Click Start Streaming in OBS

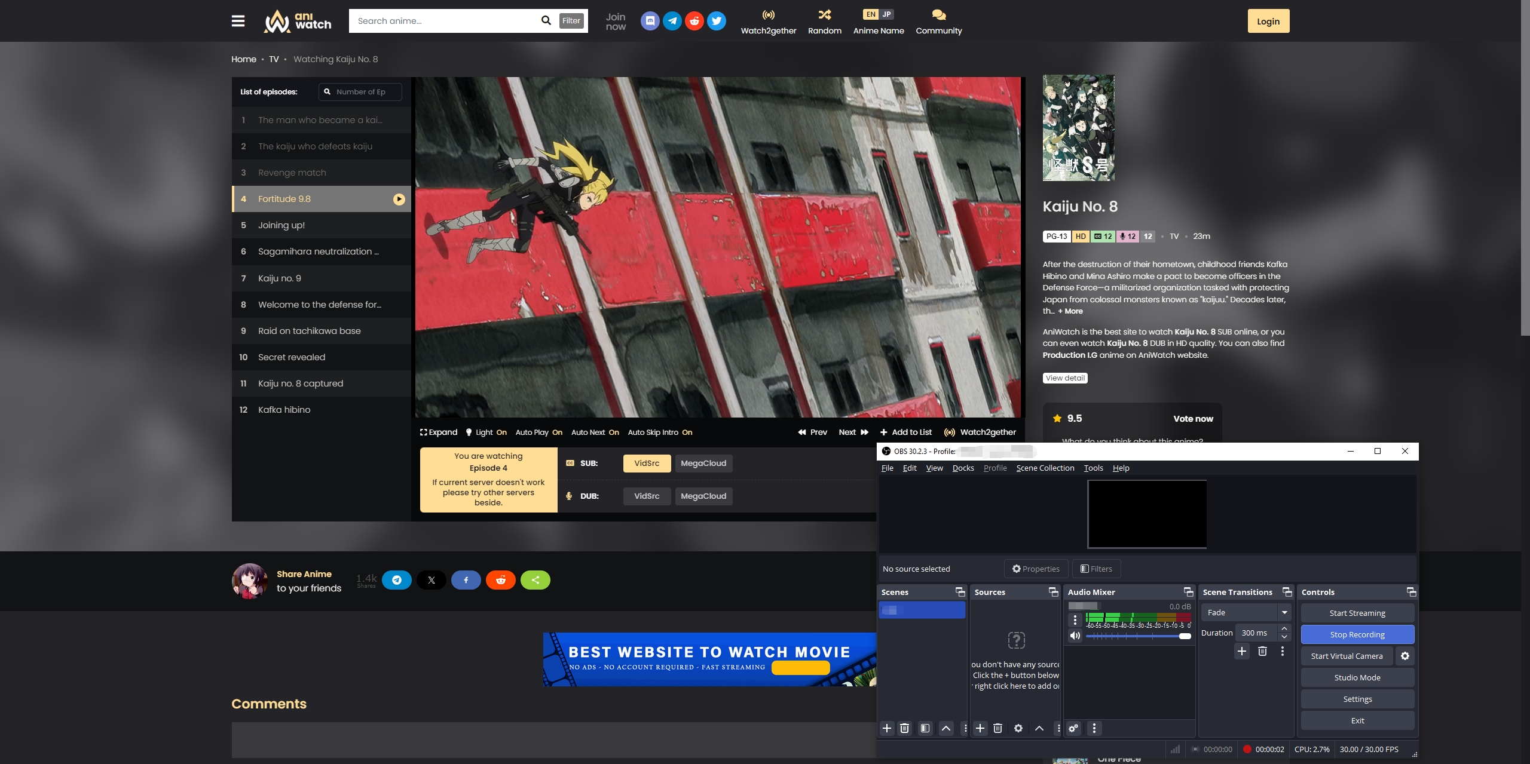1357,613
